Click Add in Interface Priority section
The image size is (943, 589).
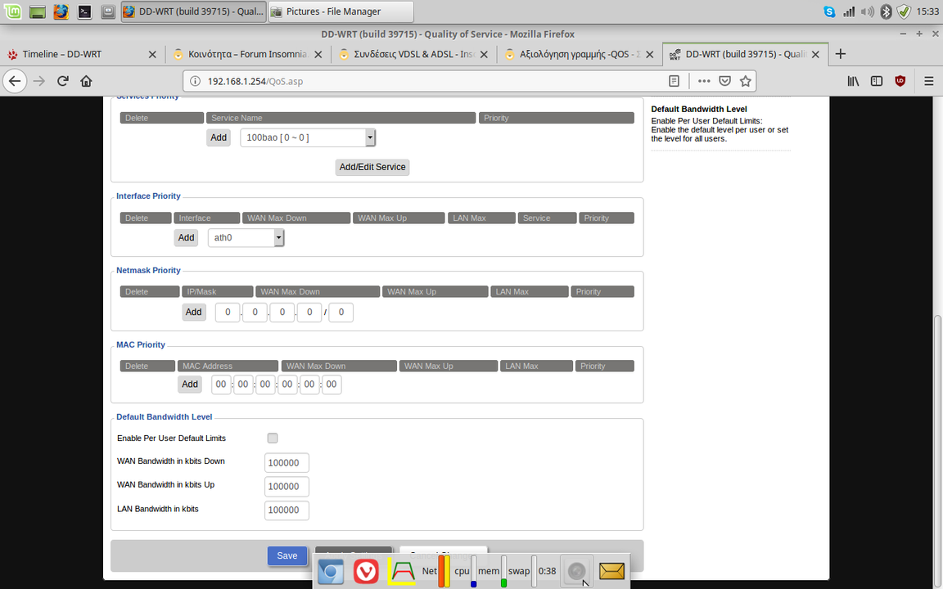pos(186,237)
